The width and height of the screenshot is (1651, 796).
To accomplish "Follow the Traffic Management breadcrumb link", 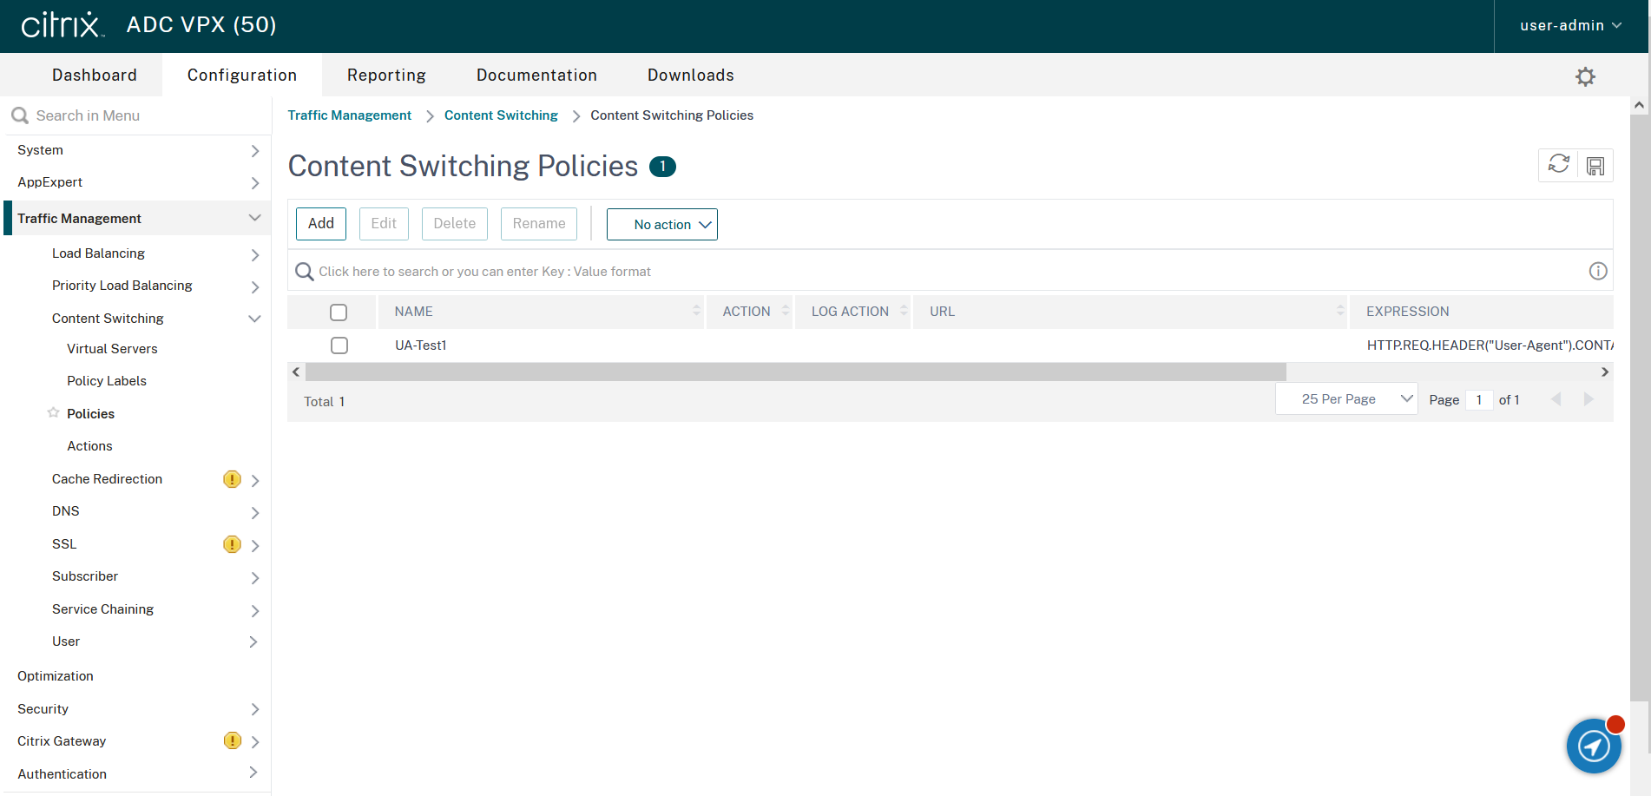I will [x=350, y=115].
